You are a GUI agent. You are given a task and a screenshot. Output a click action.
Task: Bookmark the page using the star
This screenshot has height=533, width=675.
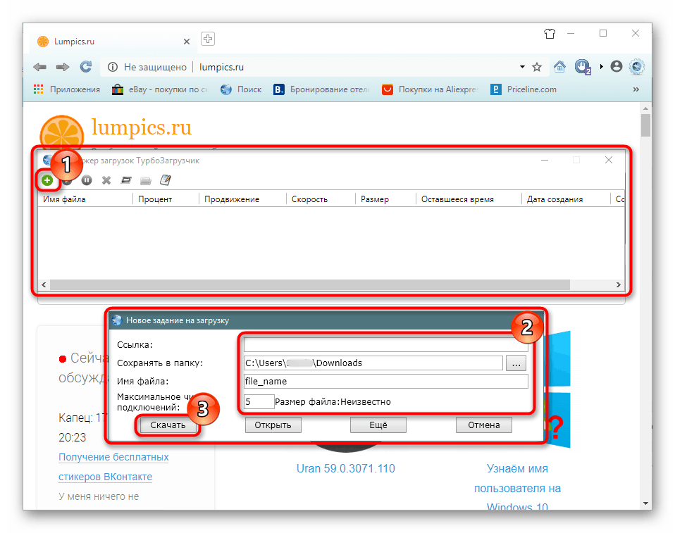click(537, 67)
